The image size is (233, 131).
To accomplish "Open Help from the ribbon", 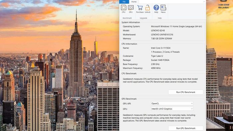I will pos(156,9).
